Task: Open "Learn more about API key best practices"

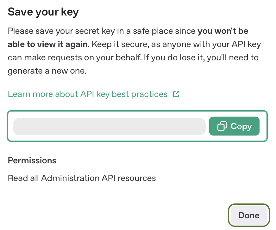Action: [x=87, y=94]
